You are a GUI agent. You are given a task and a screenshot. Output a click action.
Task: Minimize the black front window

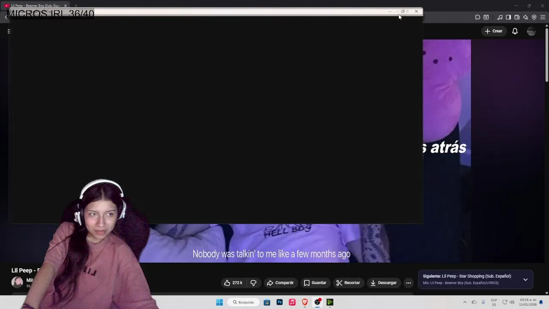tap(390, 12)
